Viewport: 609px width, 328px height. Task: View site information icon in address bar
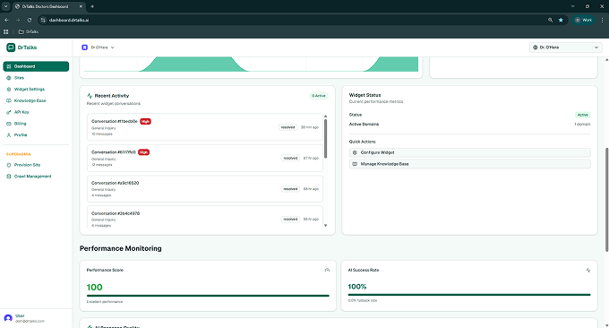coord(43,20)
